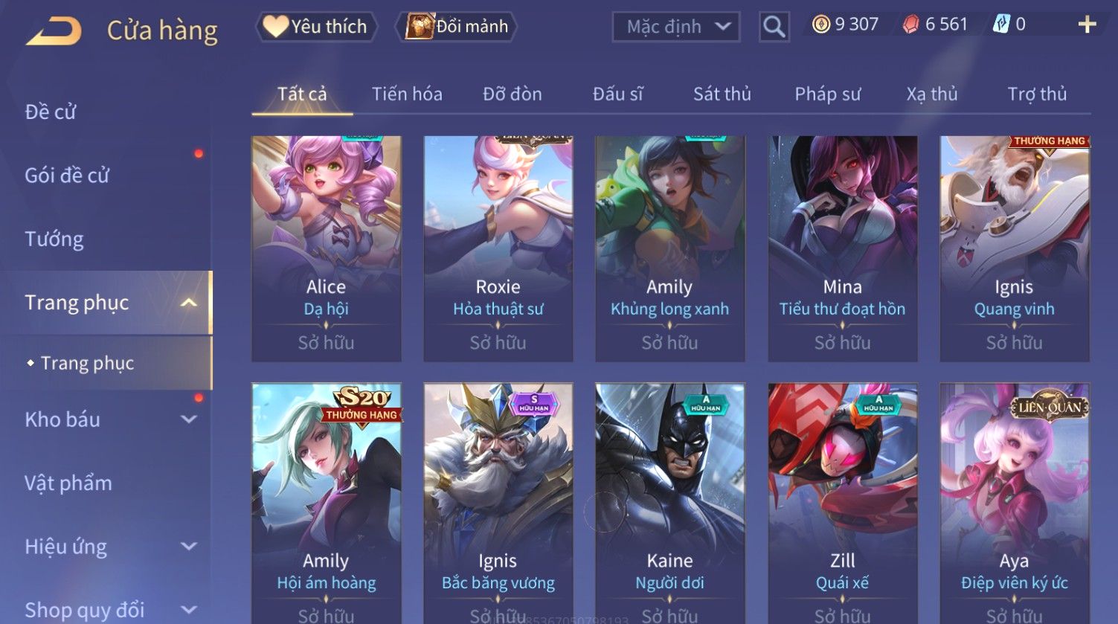Viewport: 1118px width, 624px height.
Task: Open Alice Dạ hội skin card
Action: pyautogui.click(x=326, y=248)
